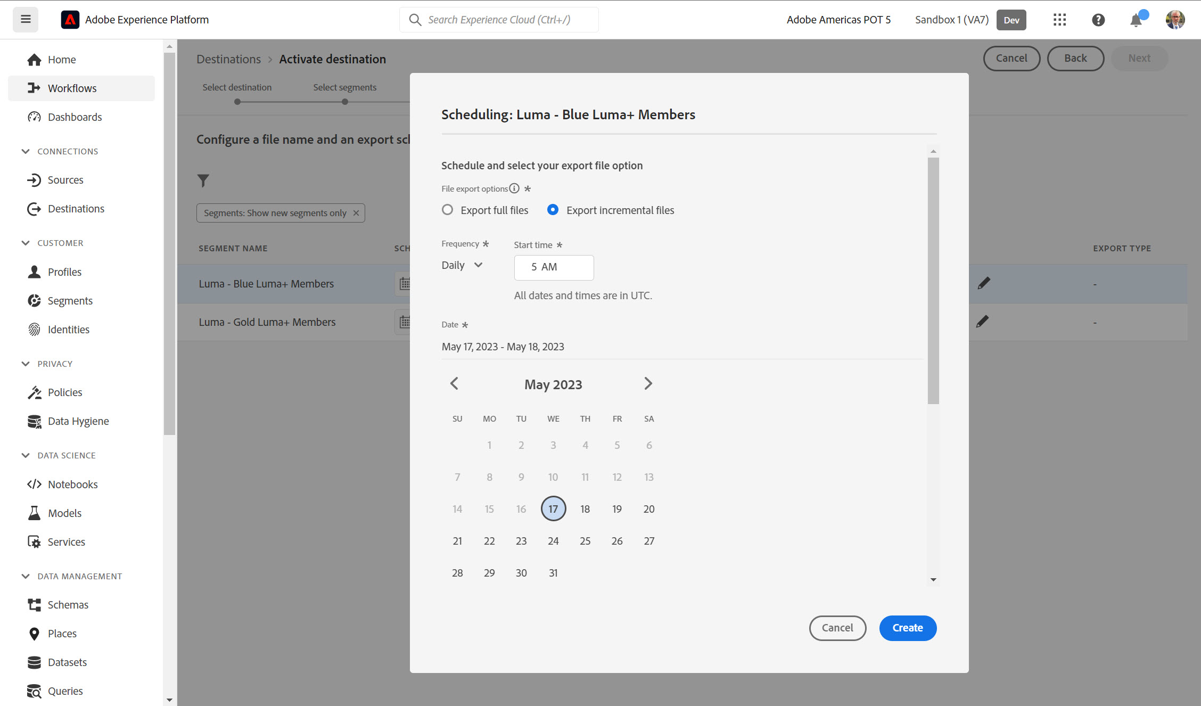Select Export incremental files radio button
Screen dimensions: 1201x706
point(553,210)
